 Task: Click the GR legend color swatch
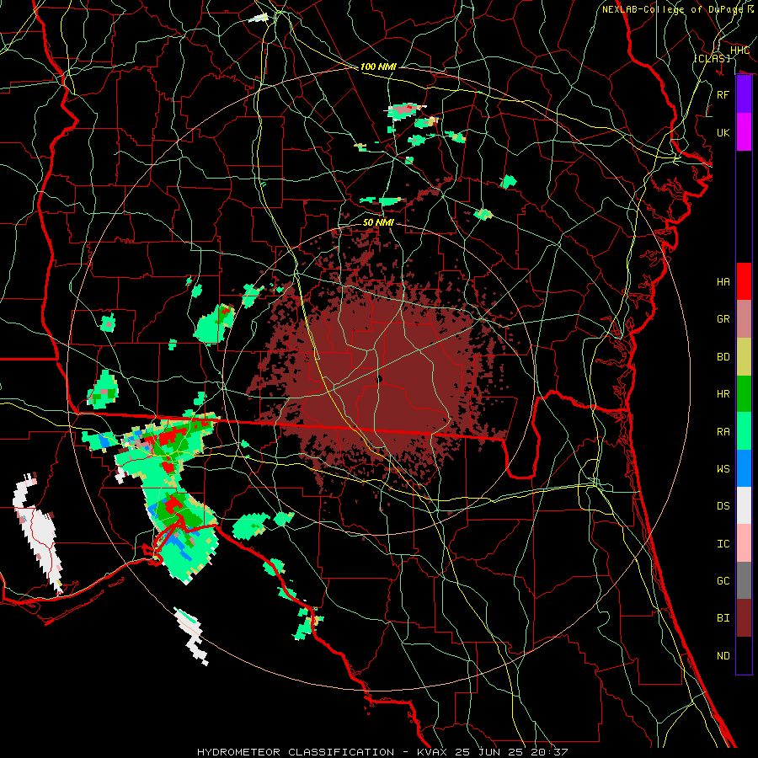(744, 319)
